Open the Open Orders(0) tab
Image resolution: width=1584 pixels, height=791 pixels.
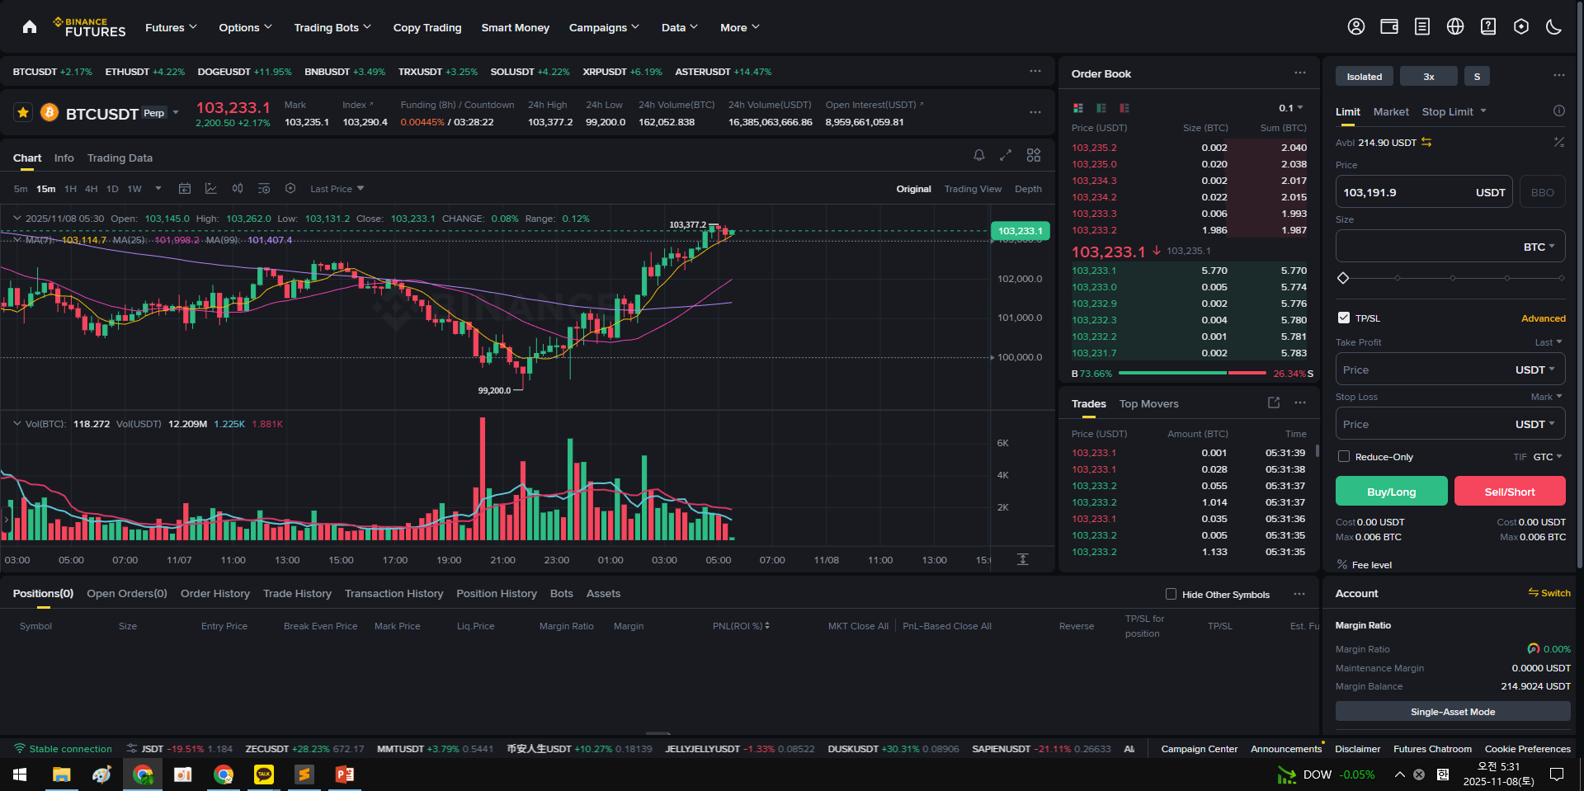point(127,593)
